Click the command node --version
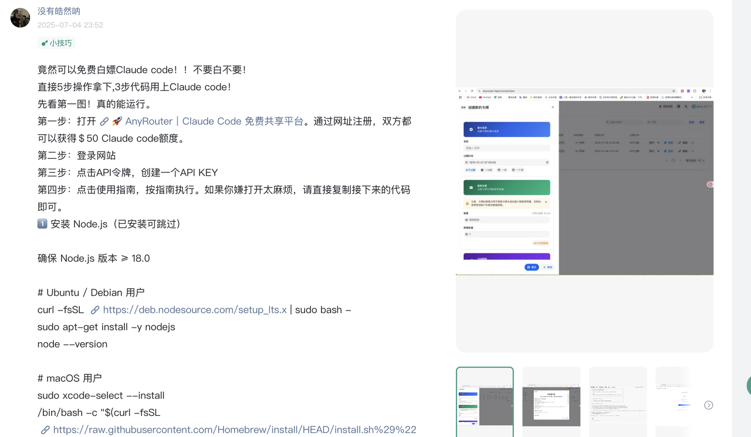The width and height of the screenshot is (751, 437). [72, 344]
